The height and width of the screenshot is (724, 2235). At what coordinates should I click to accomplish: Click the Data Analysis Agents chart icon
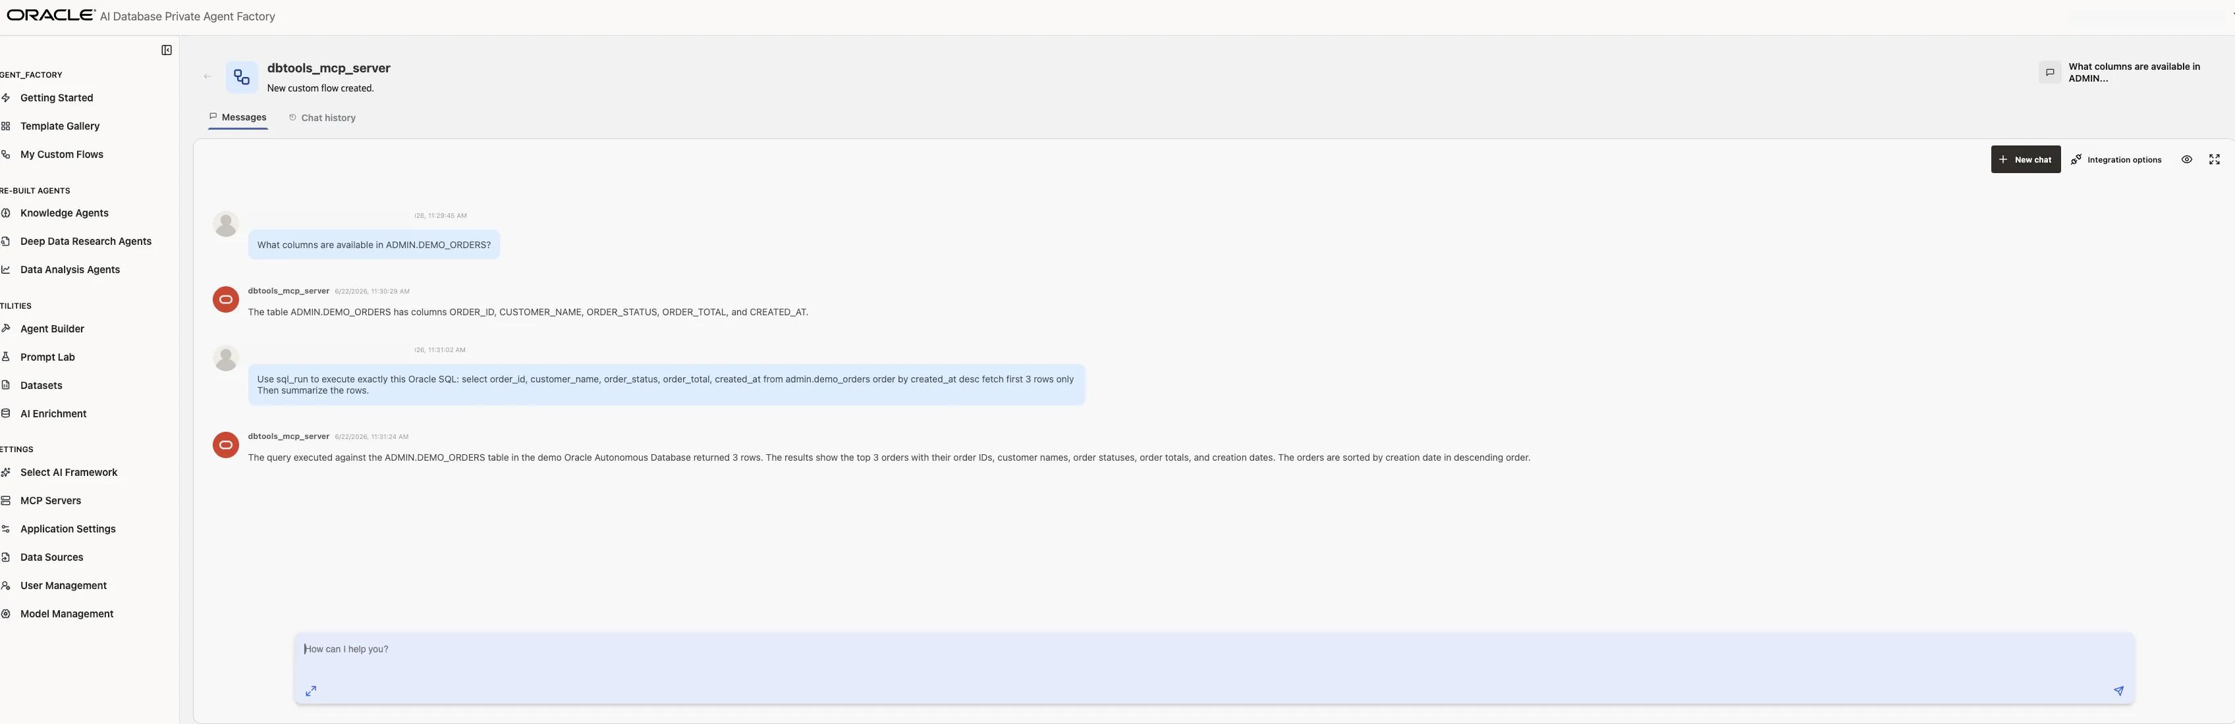tap(5, 270)
